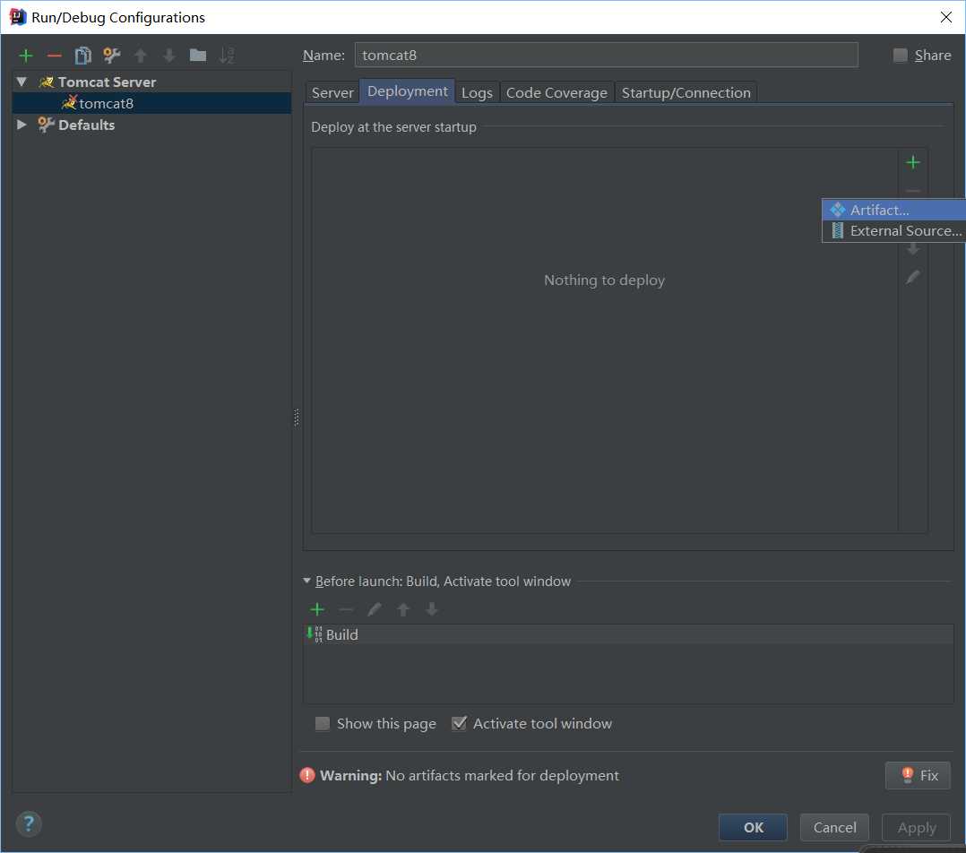Sort configurations alphabetically

tap(227, 56)
